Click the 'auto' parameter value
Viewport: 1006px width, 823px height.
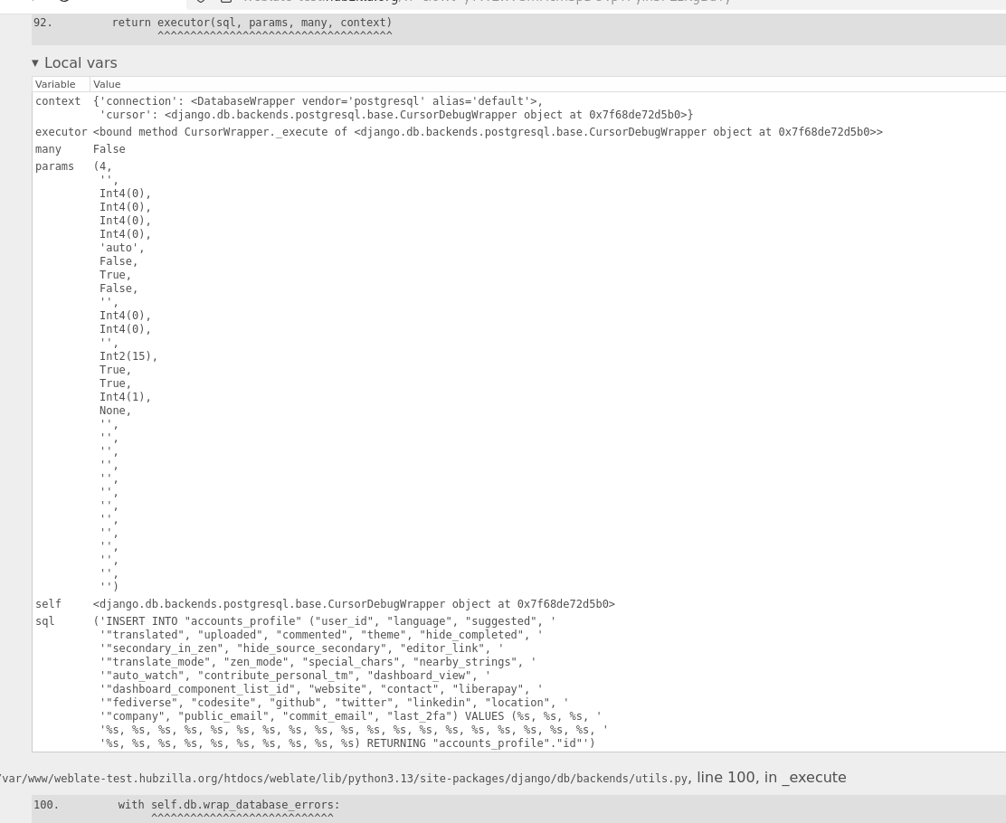pyautogui.click(x=120, y=248)
